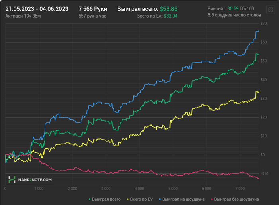The width and height of the screenshot is (279, 205).
Task: Toggle the 'Всего по EV' legend series
Action: (x=139, y=199)
